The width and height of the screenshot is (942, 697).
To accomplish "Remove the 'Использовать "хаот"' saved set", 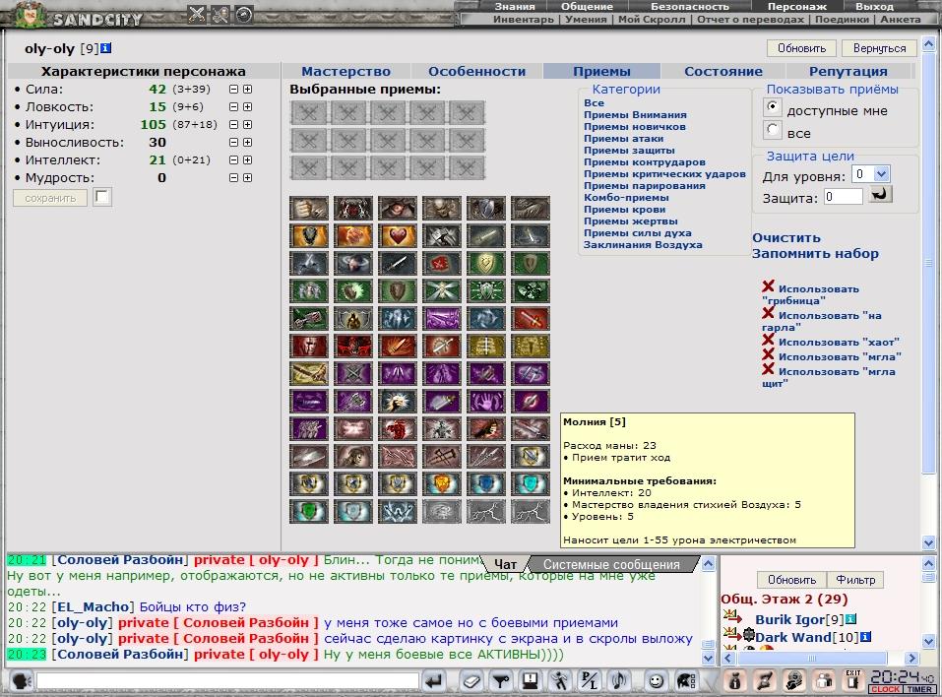I will click(x=768, y=340).
